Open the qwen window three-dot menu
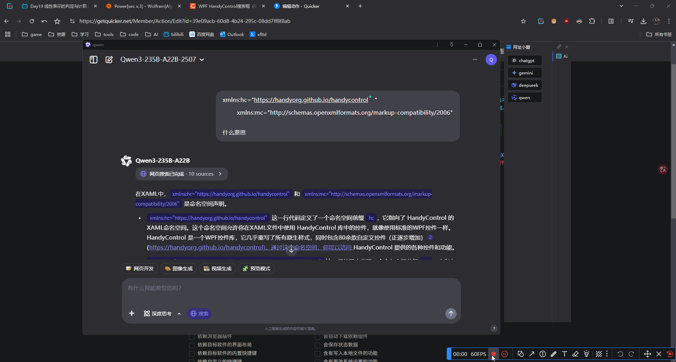The height and width of the screenshot is (362, 676). point(437,45)
